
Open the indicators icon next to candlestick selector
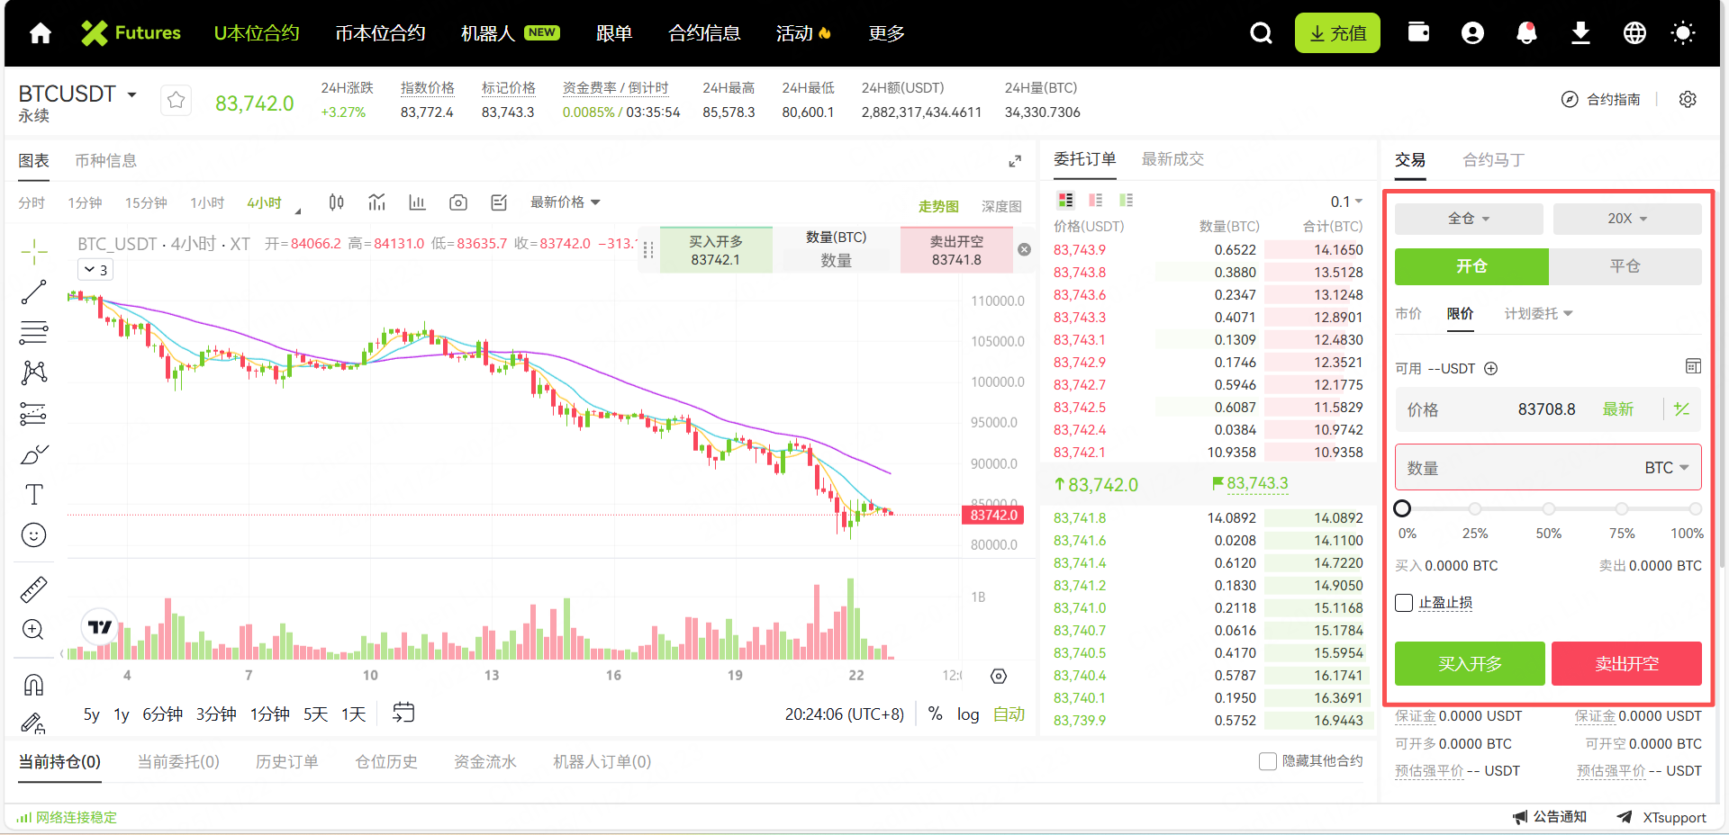tap(376, 202)
